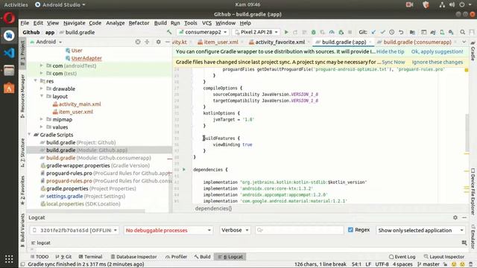Open the Refactor menu
This screenshot has height=268, width=477.
click(x=139, y=23)
